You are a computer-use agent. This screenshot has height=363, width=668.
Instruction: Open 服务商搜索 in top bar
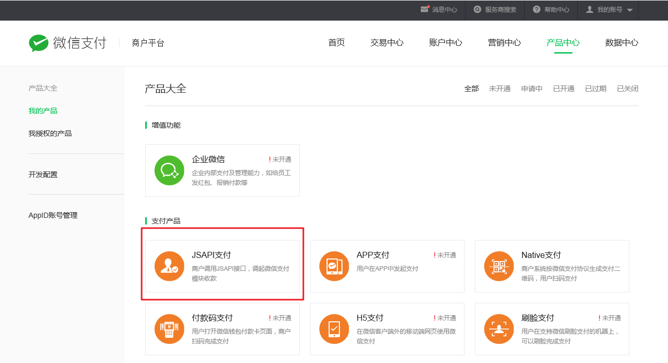coord(501,10)
